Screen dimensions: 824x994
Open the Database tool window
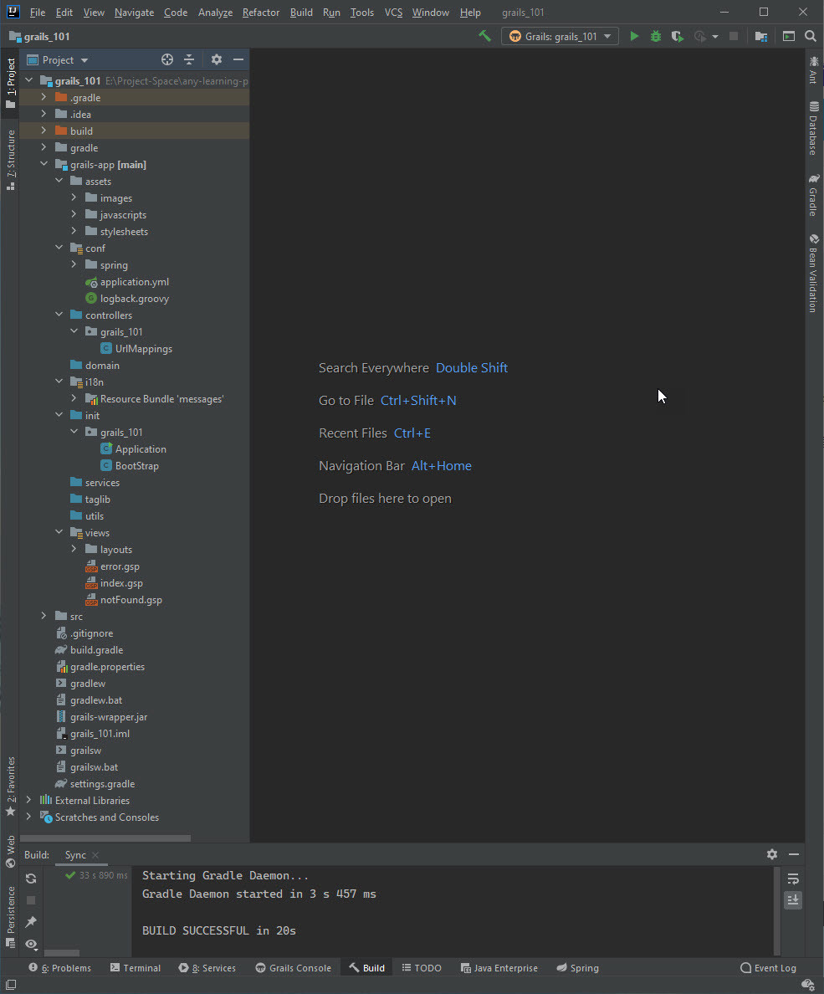814,128
